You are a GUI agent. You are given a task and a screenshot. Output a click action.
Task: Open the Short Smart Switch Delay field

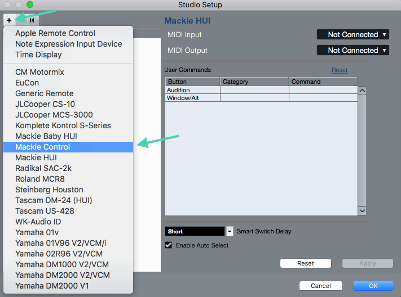click(195, 231)
